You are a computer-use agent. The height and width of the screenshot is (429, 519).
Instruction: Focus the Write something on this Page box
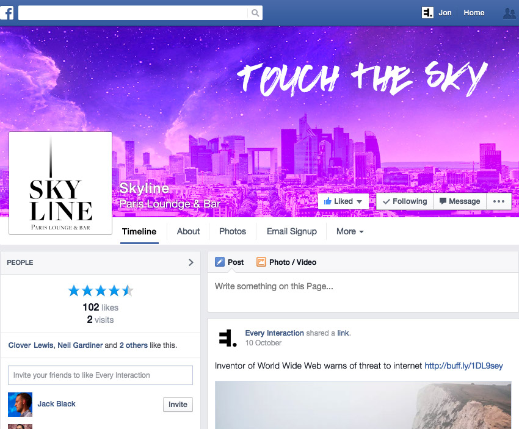[x=363, y=292]
